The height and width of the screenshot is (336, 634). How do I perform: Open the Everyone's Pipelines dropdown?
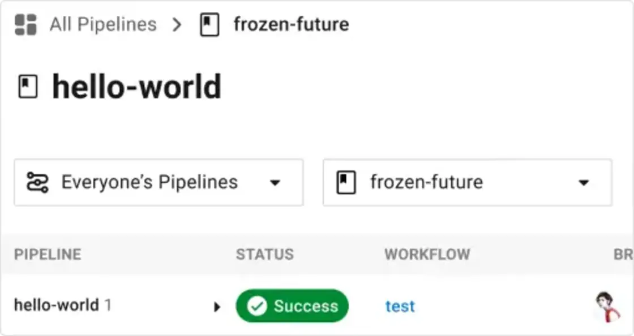click(158, 182)
